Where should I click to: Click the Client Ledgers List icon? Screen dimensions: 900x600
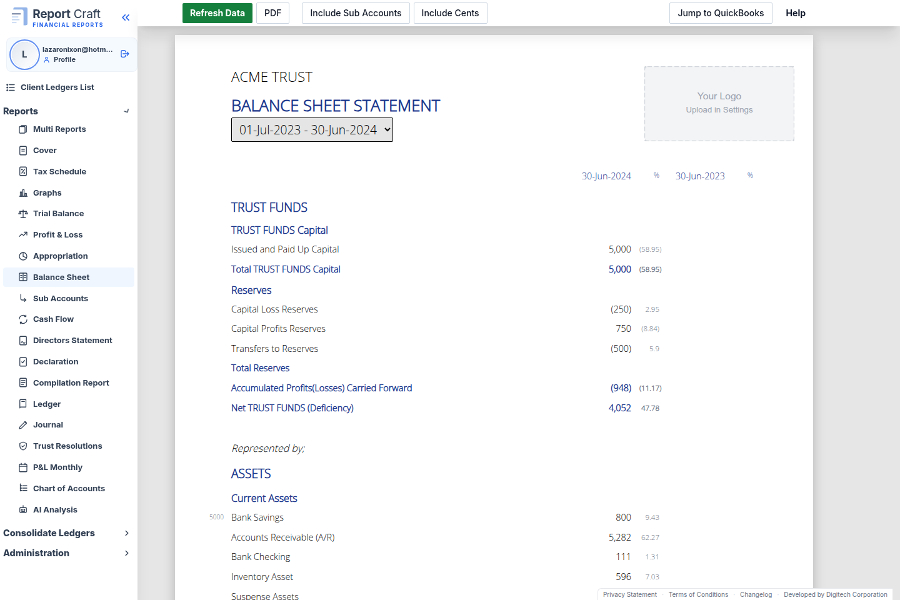coord(10,87)
